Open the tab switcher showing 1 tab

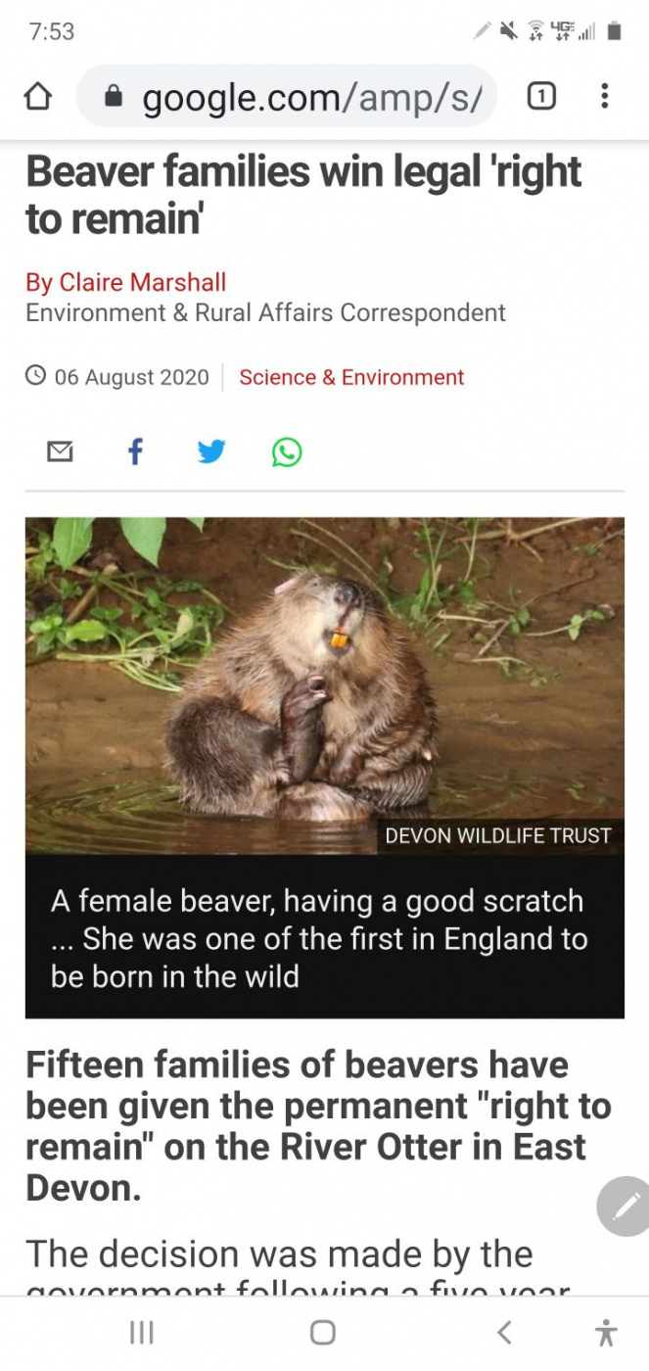click(541, 96)
